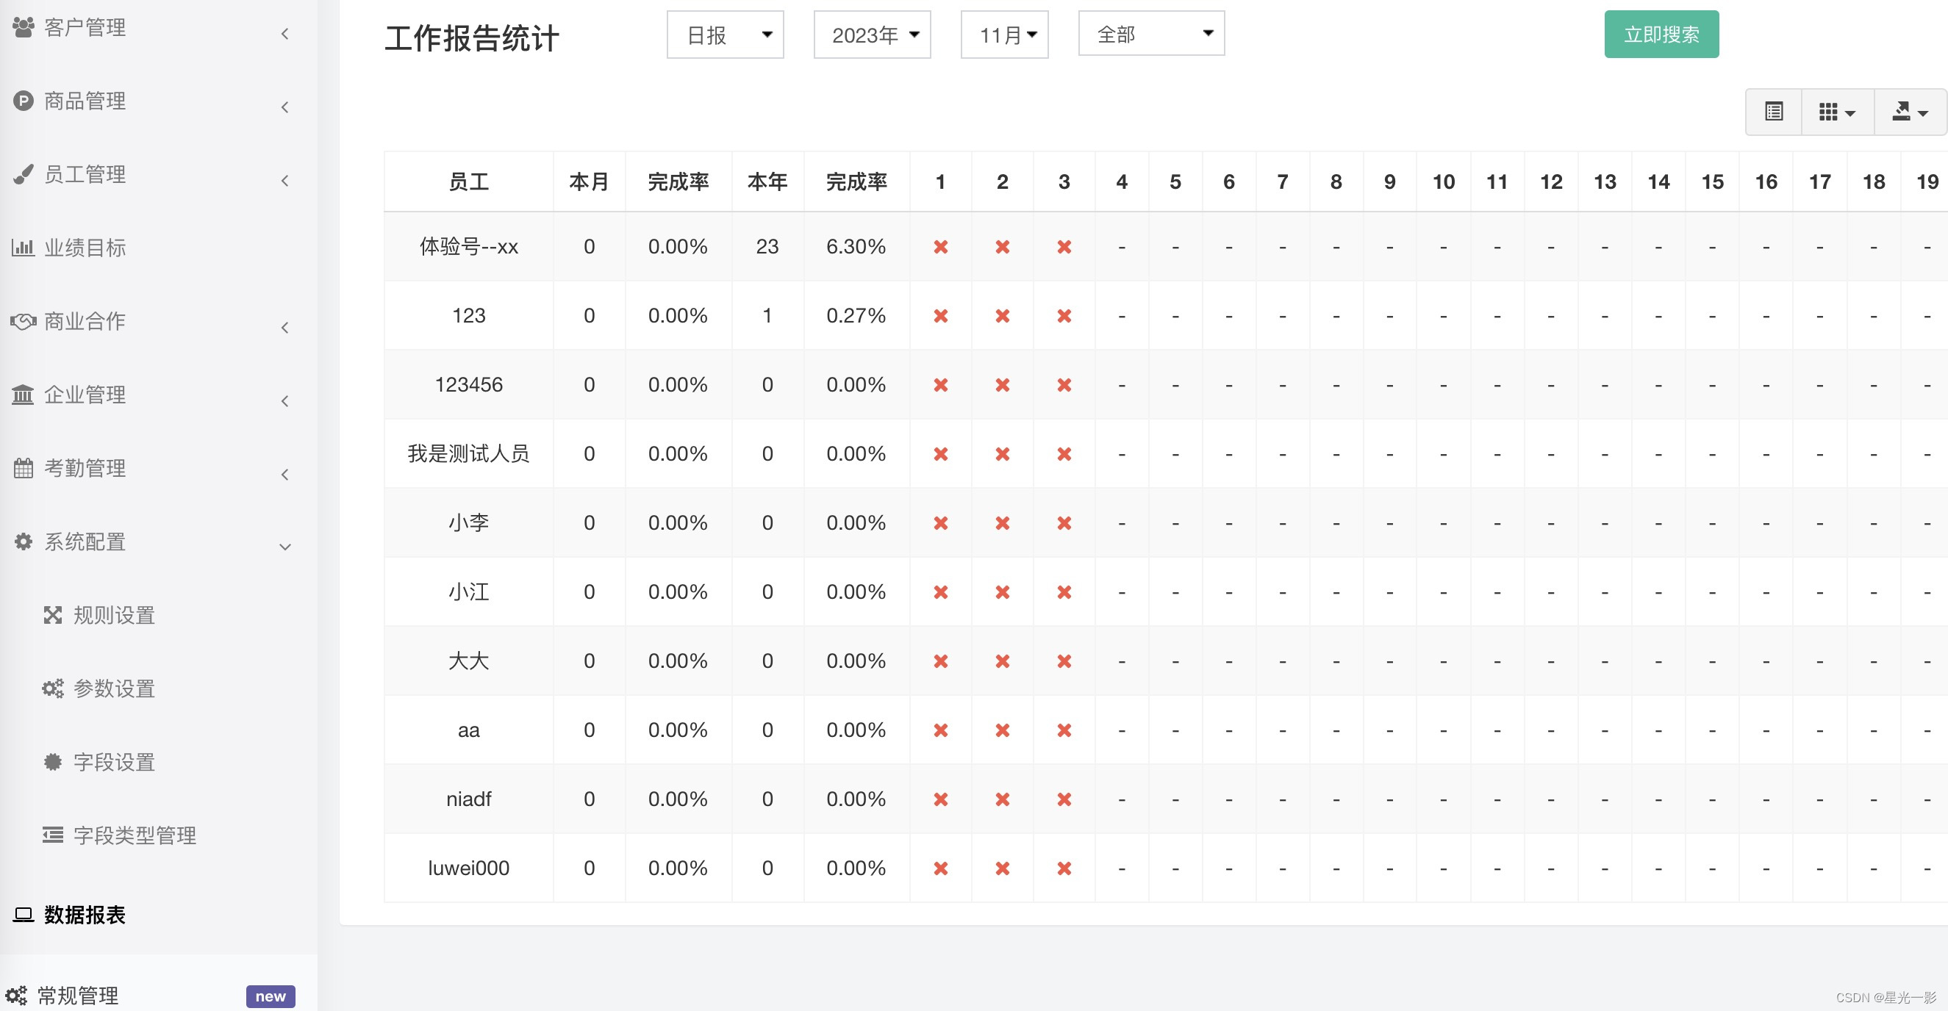This screenshot has width=1948, height=1011.
Task: Open the export data icon dropdown
Action: coord(1910,112)
